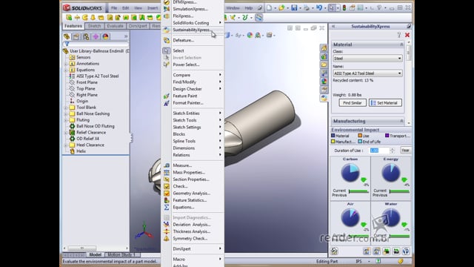
Task: Click the Year units button
Action: click(x=405, y=151)
